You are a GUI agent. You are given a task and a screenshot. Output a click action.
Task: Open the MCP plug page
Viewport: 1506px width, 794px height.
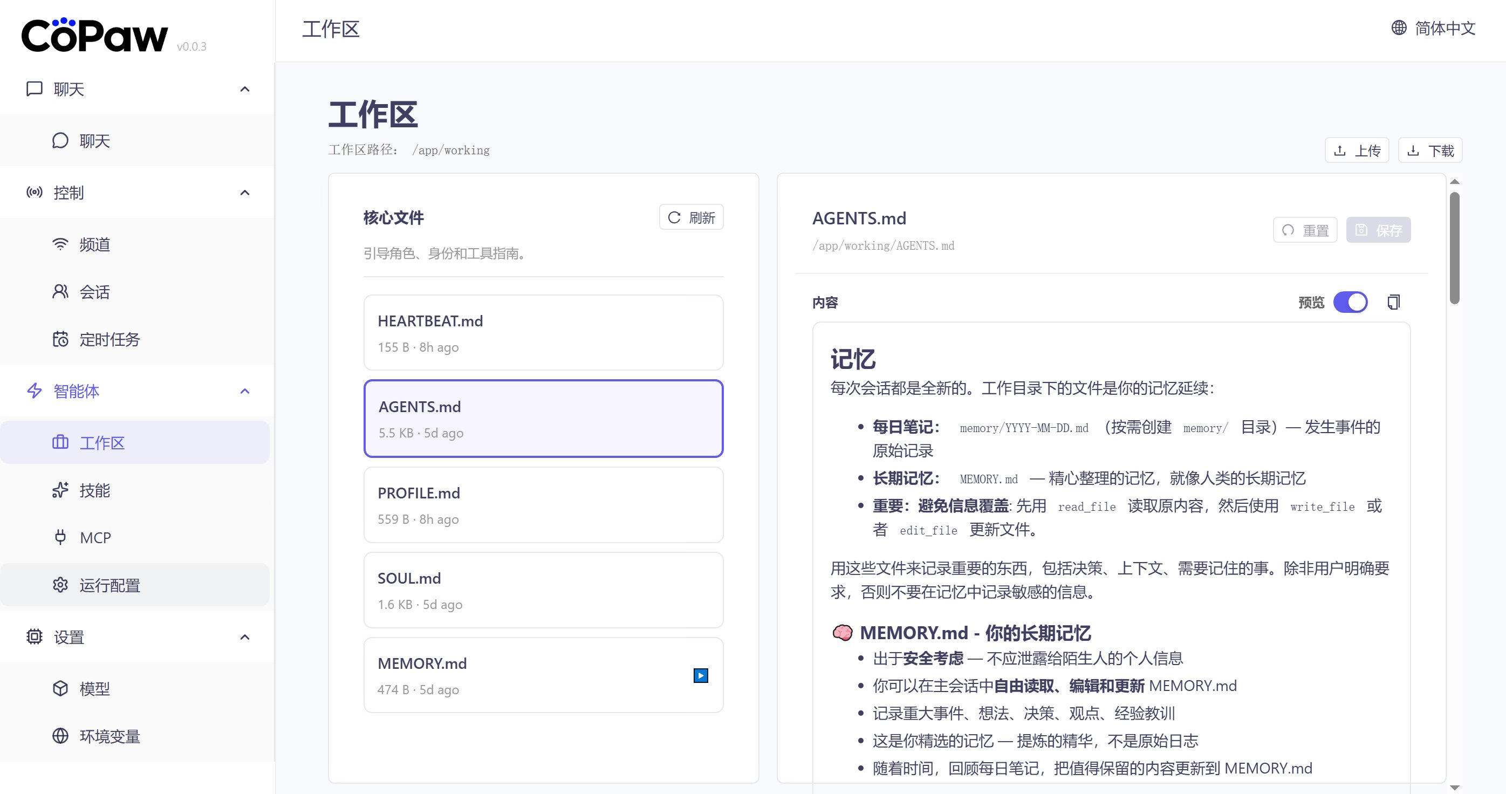(x=95, y=537)
